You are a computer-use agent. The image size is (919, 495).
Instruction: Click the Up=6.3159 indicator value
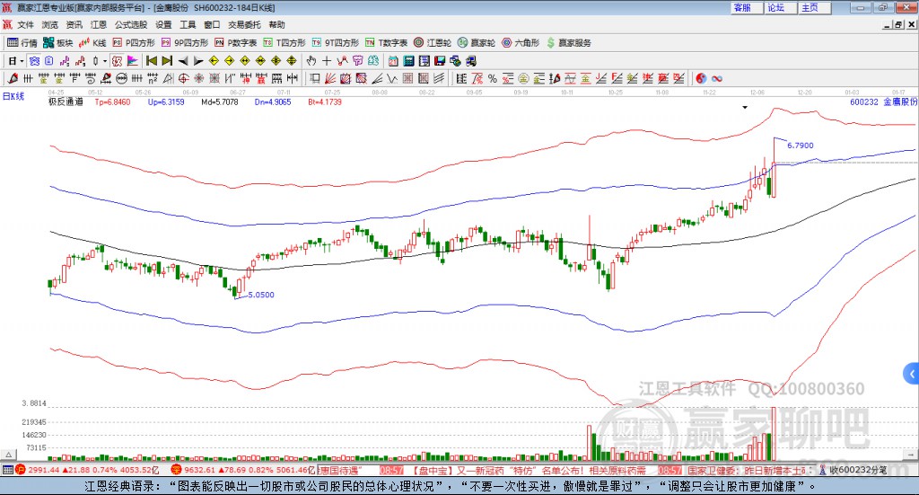[x=166, y=102]
